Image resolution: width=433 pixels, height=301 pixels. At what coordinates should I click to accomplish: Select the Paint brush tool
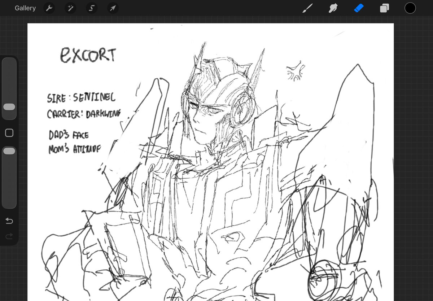(307, 8)
